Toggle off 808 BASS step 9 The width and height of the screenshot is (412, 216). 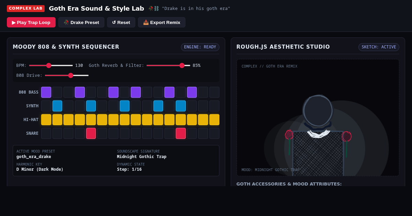point(136,92)
